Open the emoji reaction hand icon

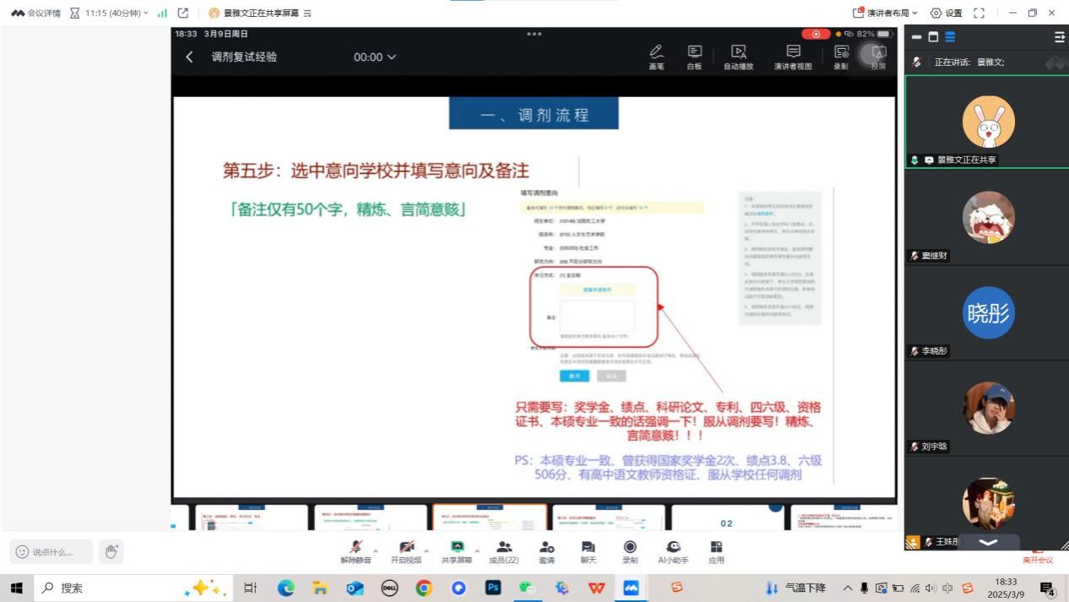tap(111, 551)
